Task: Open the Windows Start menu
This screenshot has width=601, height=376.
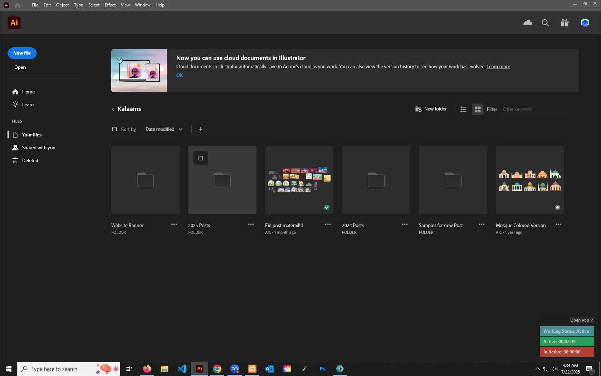Action: click(x=9, y=369)
